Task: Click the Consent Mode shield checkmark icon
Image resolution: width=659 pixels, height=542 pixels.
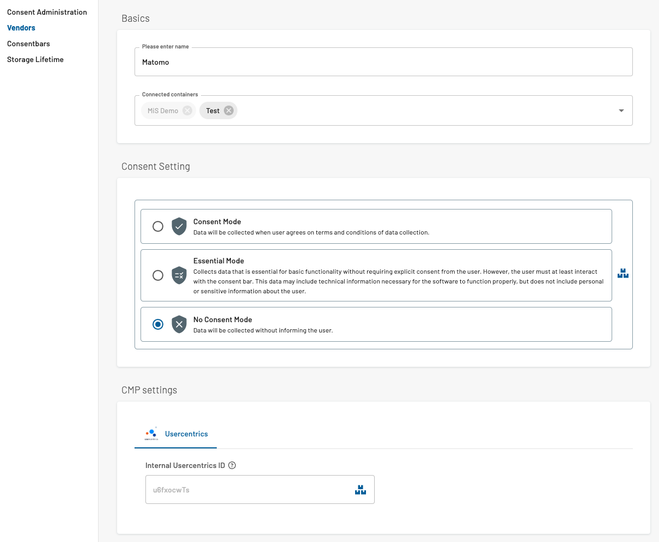Action: [179, 226]
